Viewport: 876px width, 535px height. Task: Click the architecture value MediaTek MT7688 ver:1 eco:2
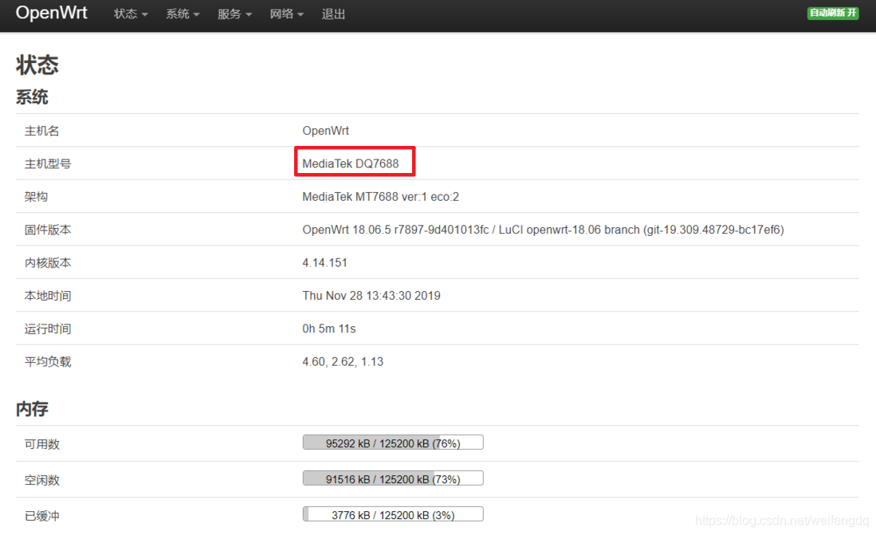tap(380, 197)
